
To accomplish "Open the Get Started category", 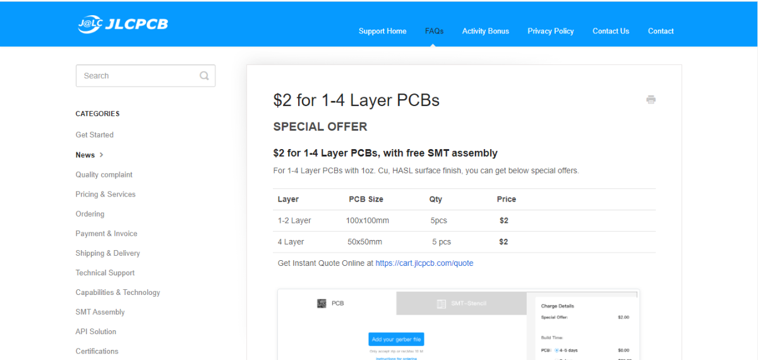I will pos(95,135).
